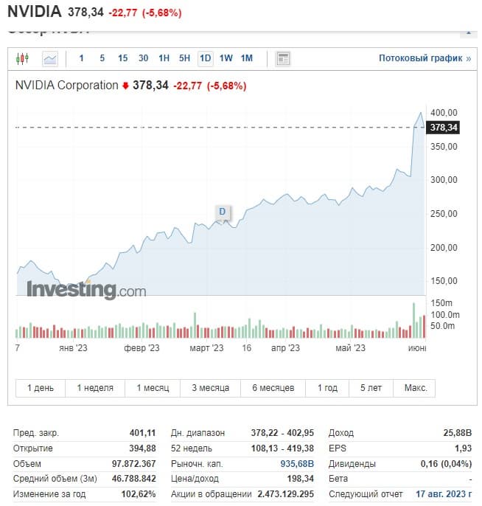Screen dimensions: 482x506
Task: Show the 5 лет time range
Action: point(371,388)
